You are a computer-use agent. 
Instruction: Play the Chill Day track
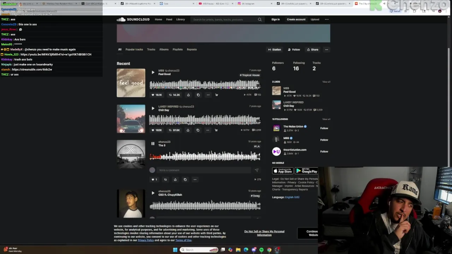coord(153,108)
